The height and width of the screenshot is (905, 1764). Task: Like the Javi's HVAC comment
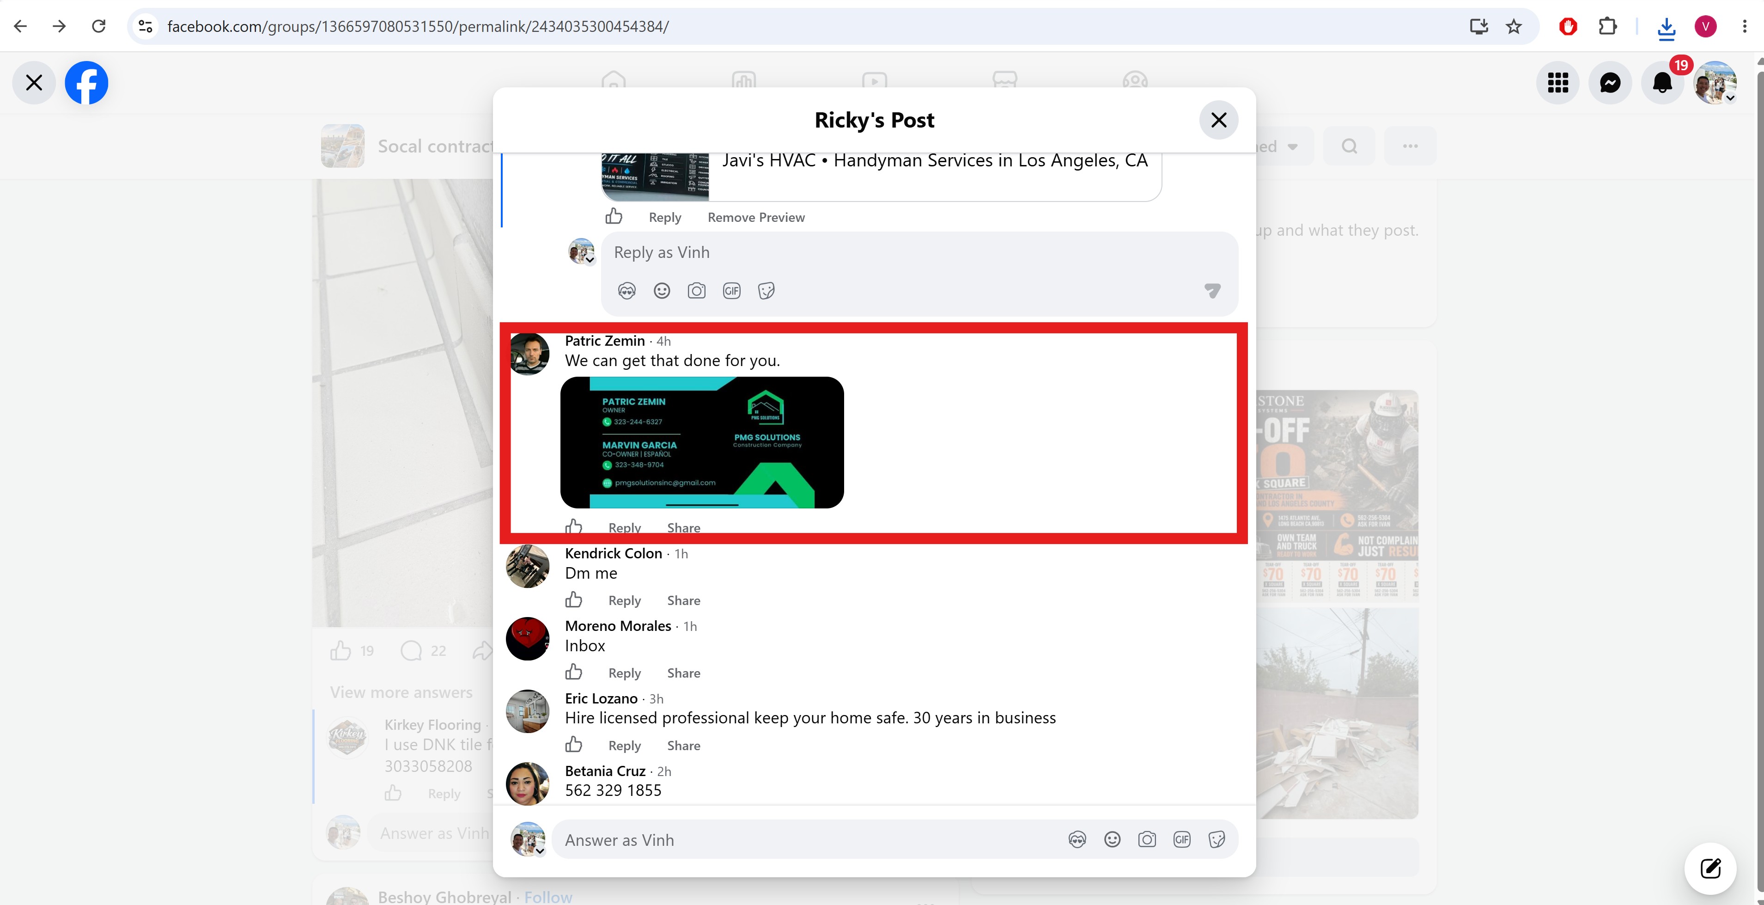(614, 216)
